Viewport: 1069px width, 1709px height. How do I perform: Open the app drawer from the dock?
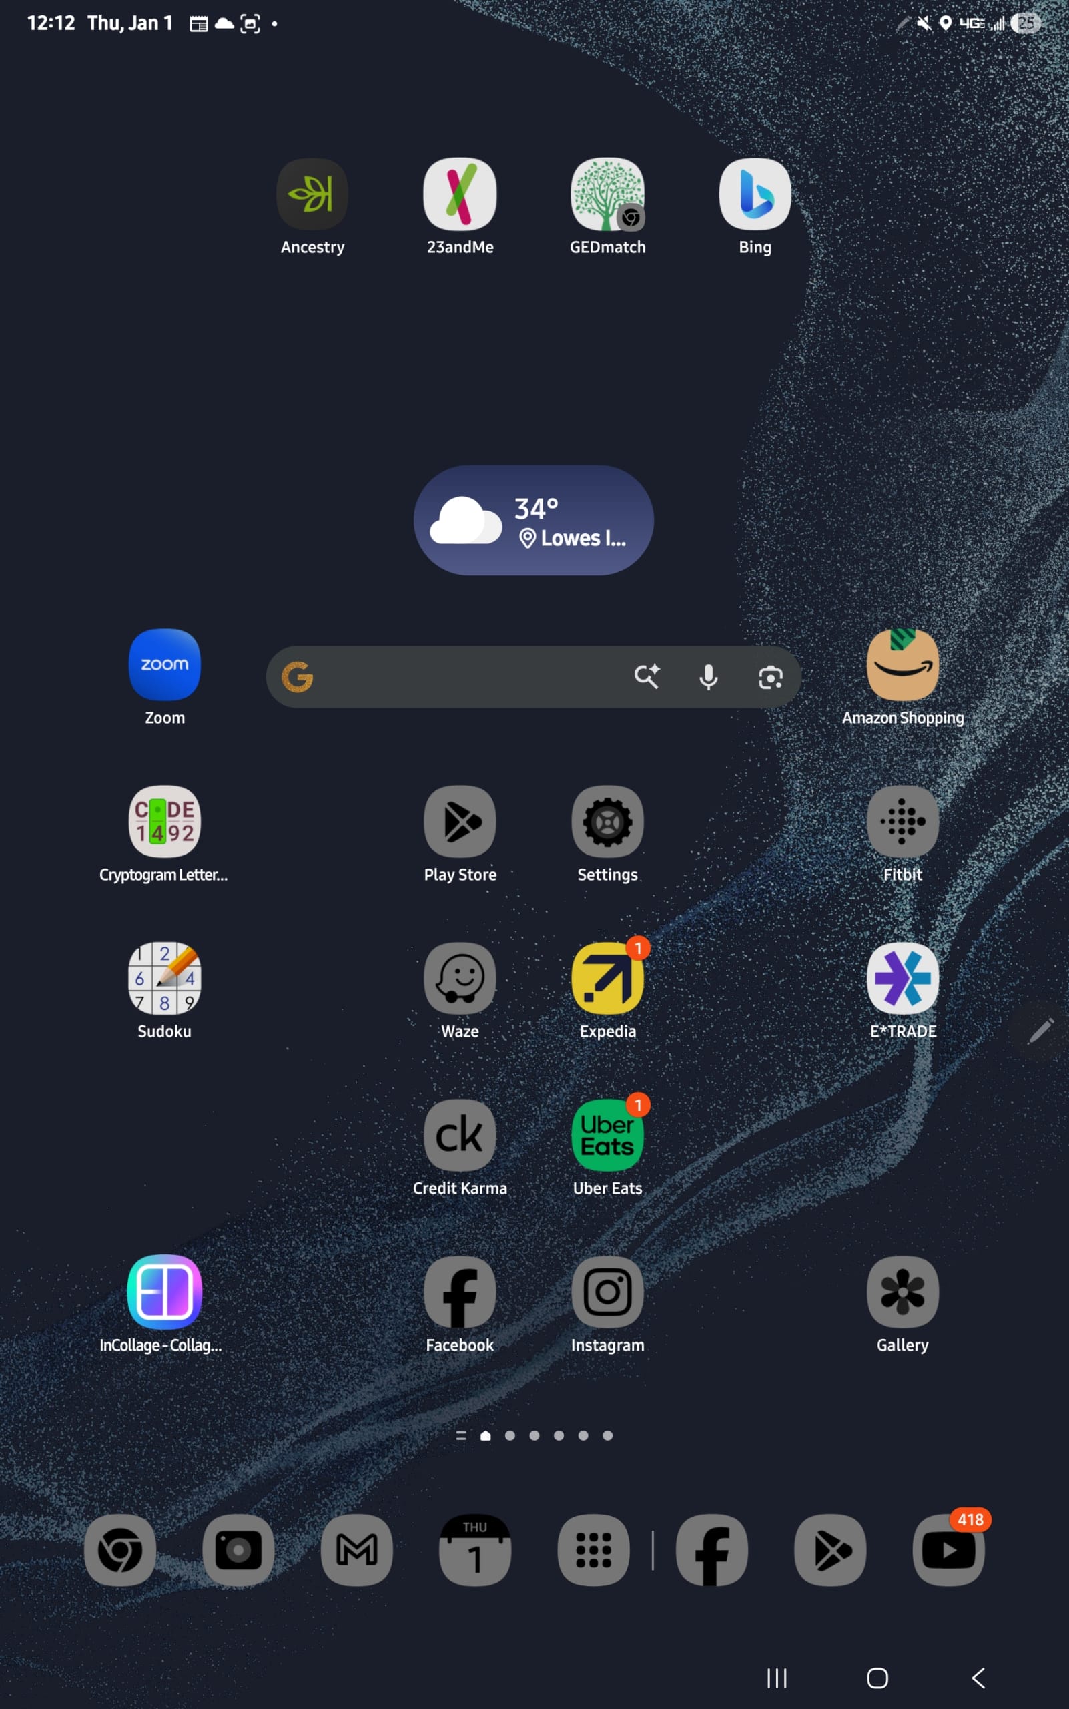click(x=593, y=1550)
